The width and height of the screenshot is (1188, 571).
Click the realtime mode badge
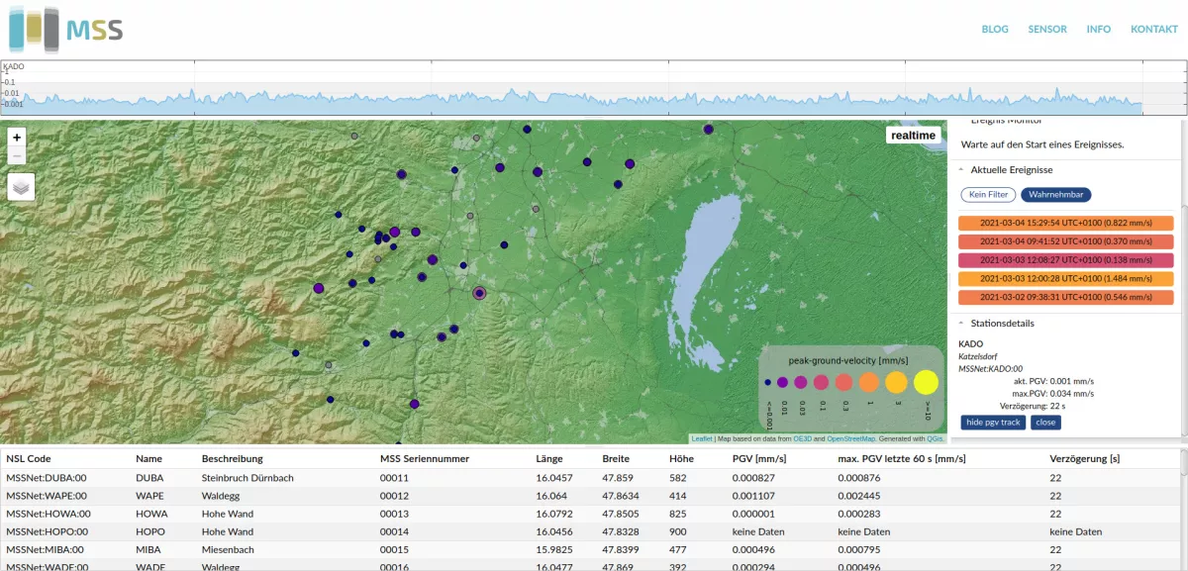pyautogui.click(x=913, y=135)
